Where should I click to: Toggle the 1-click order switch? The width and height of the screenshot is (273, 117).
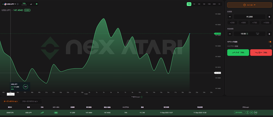[270, 42]
